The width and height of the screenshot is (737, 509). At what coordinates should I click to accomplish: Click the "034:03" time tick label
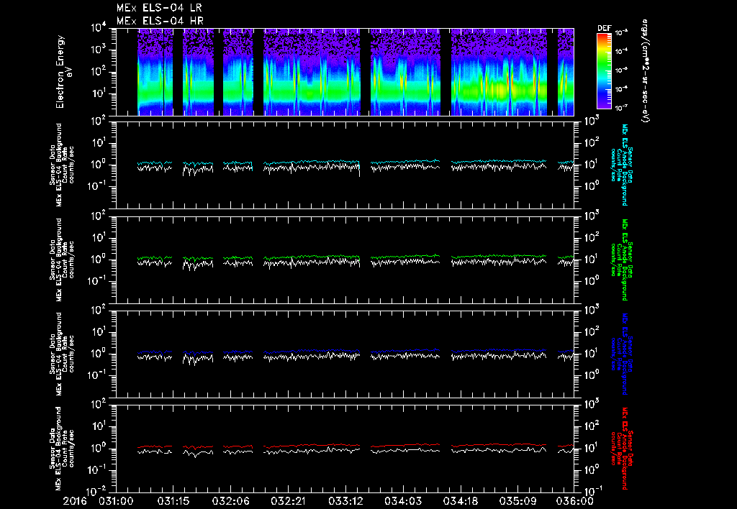click(402, 501)
